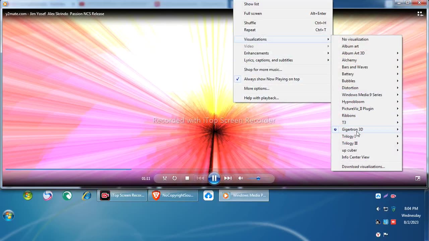The width and height of the screenshot is (429, 241).
Task: Select No visualization
Action: 367,39
